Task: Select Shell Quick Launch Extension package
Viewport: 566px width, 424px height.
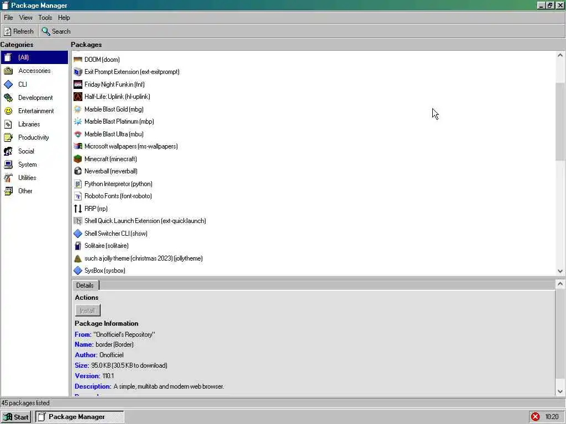Action: pos(140,221)
